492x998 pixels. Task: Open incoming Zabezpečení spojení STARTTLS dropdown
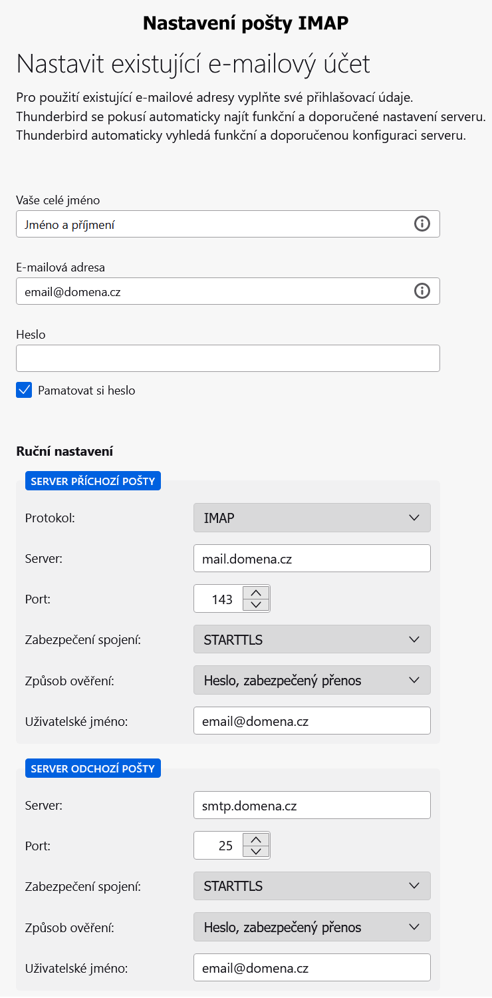[x=312, y=639]
